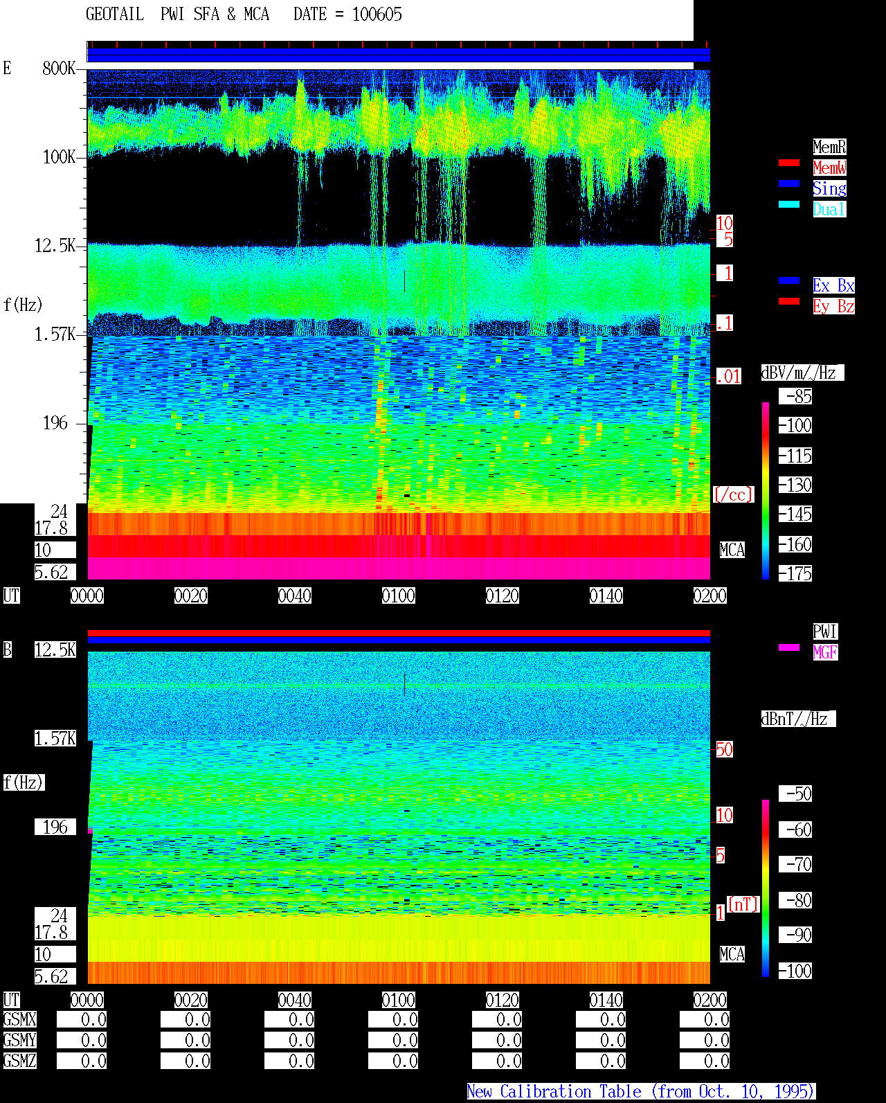Click the [nT] unit label
886x1103 pixels.
tap(743, 904)
